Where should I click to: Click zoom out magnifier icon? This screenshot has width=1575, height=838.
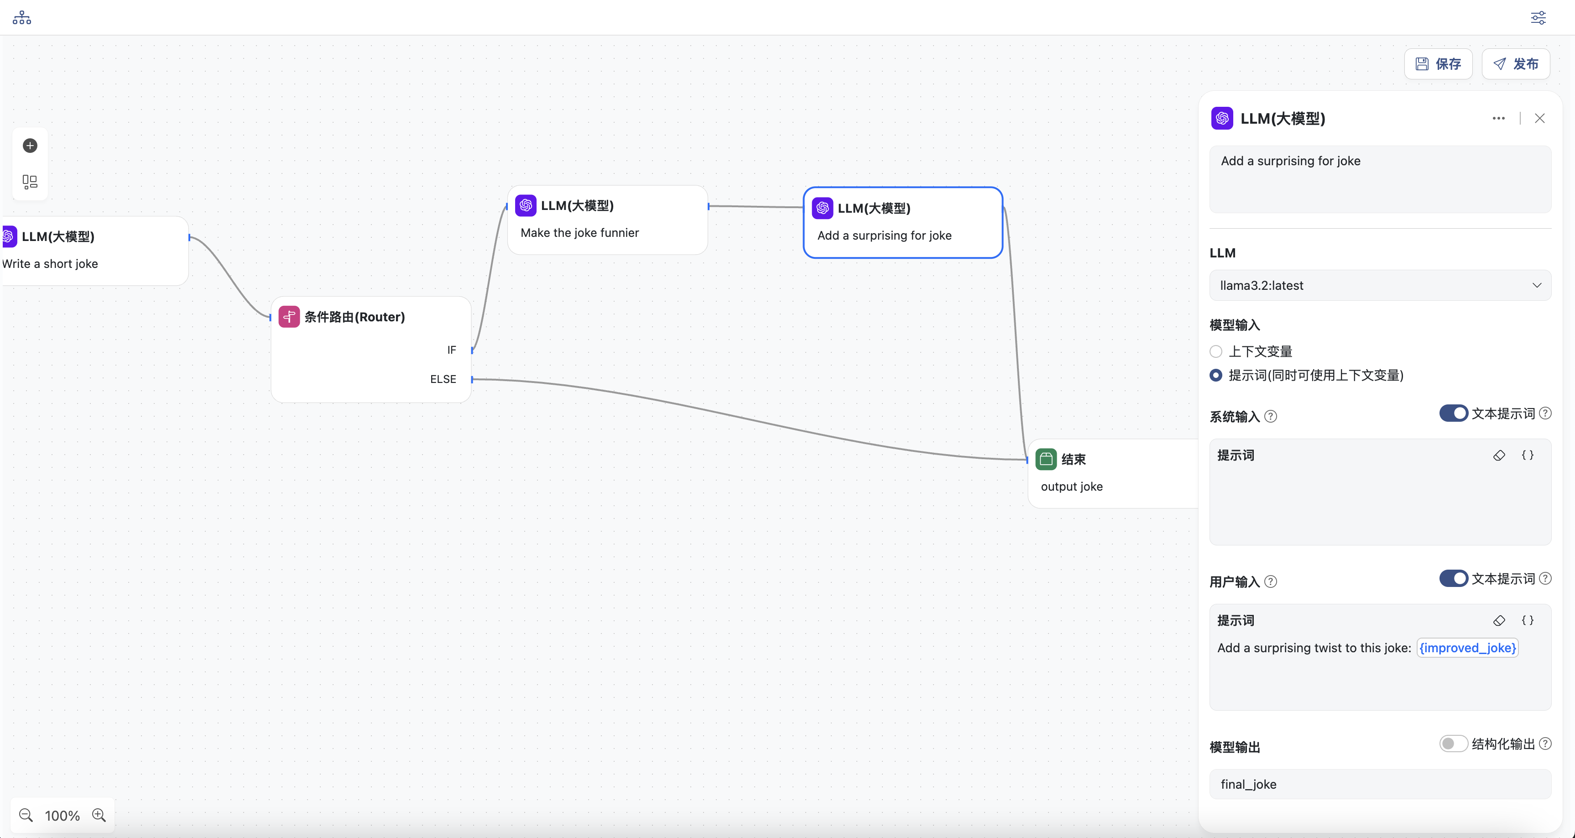(26, 815)
